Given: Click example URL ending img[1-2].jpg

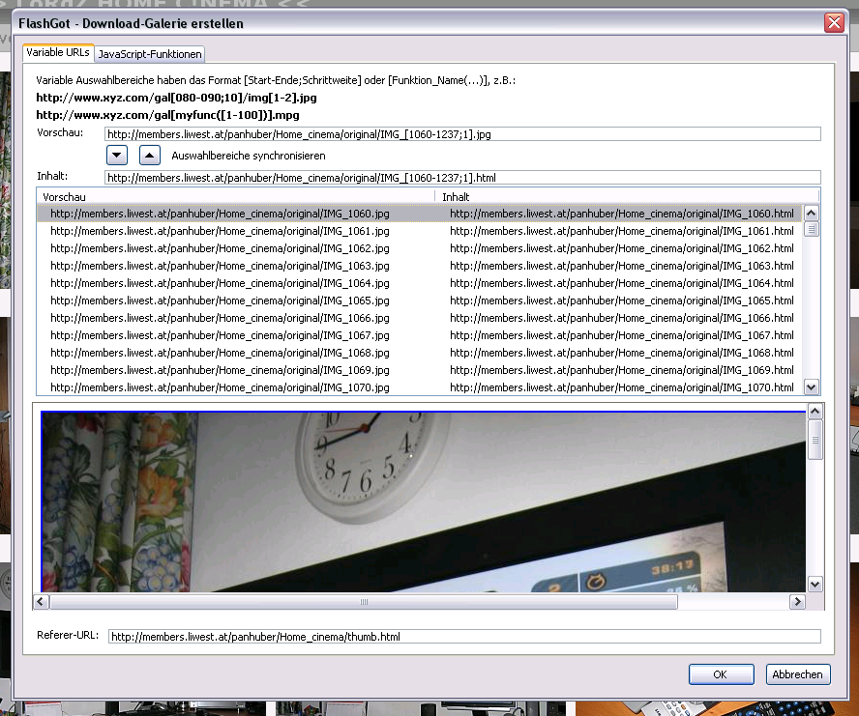Looking at the screenshot, I should click(x=176, y=98).
